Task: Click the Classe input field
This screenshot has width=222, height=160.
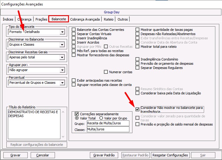Action: coord(108,129)
